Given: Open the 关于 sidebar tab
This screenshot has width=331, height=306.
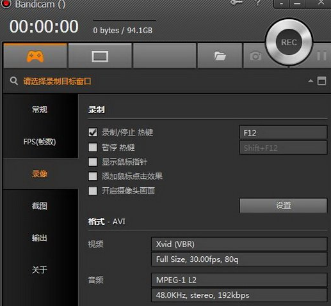Looking at the screenshot, I should click(40, 270).
